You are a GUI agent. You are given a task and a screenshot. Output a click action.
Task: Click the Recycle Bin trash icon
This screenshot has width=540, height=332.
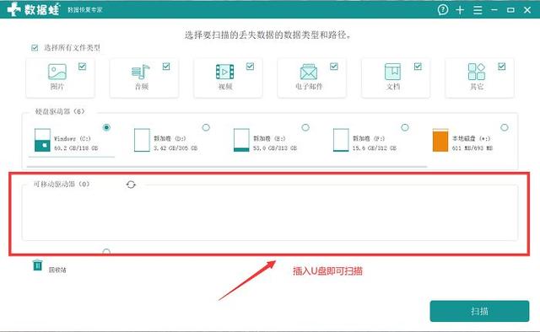pos(37,265)
